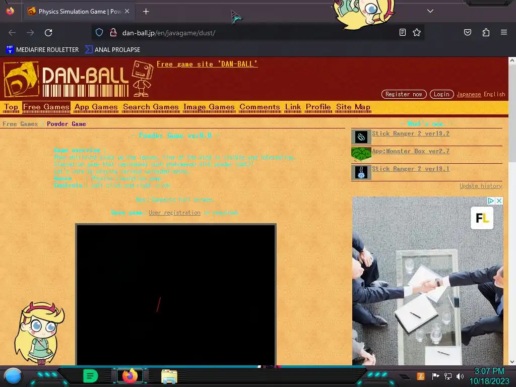Click Powder Game breadcrumb text
Image resolution: width=516 pixels, height=387 pixels.
tap(66, 124)
